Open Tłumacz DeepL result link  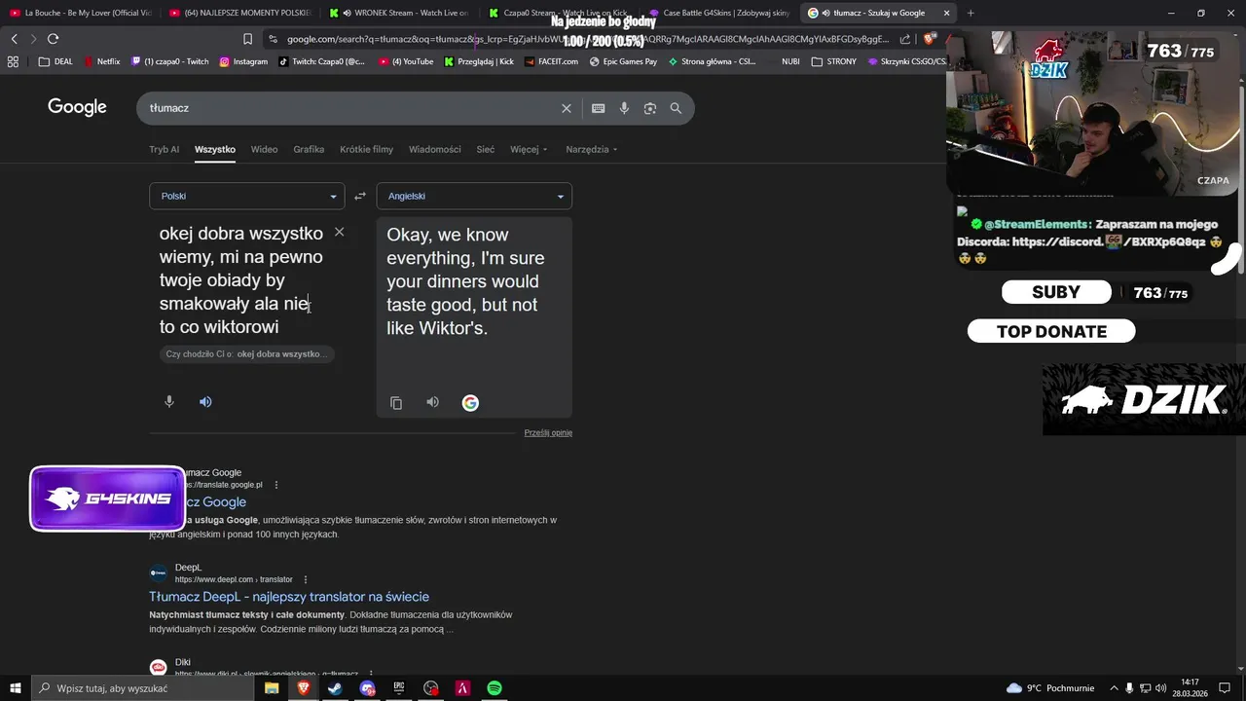click(289, 597)
